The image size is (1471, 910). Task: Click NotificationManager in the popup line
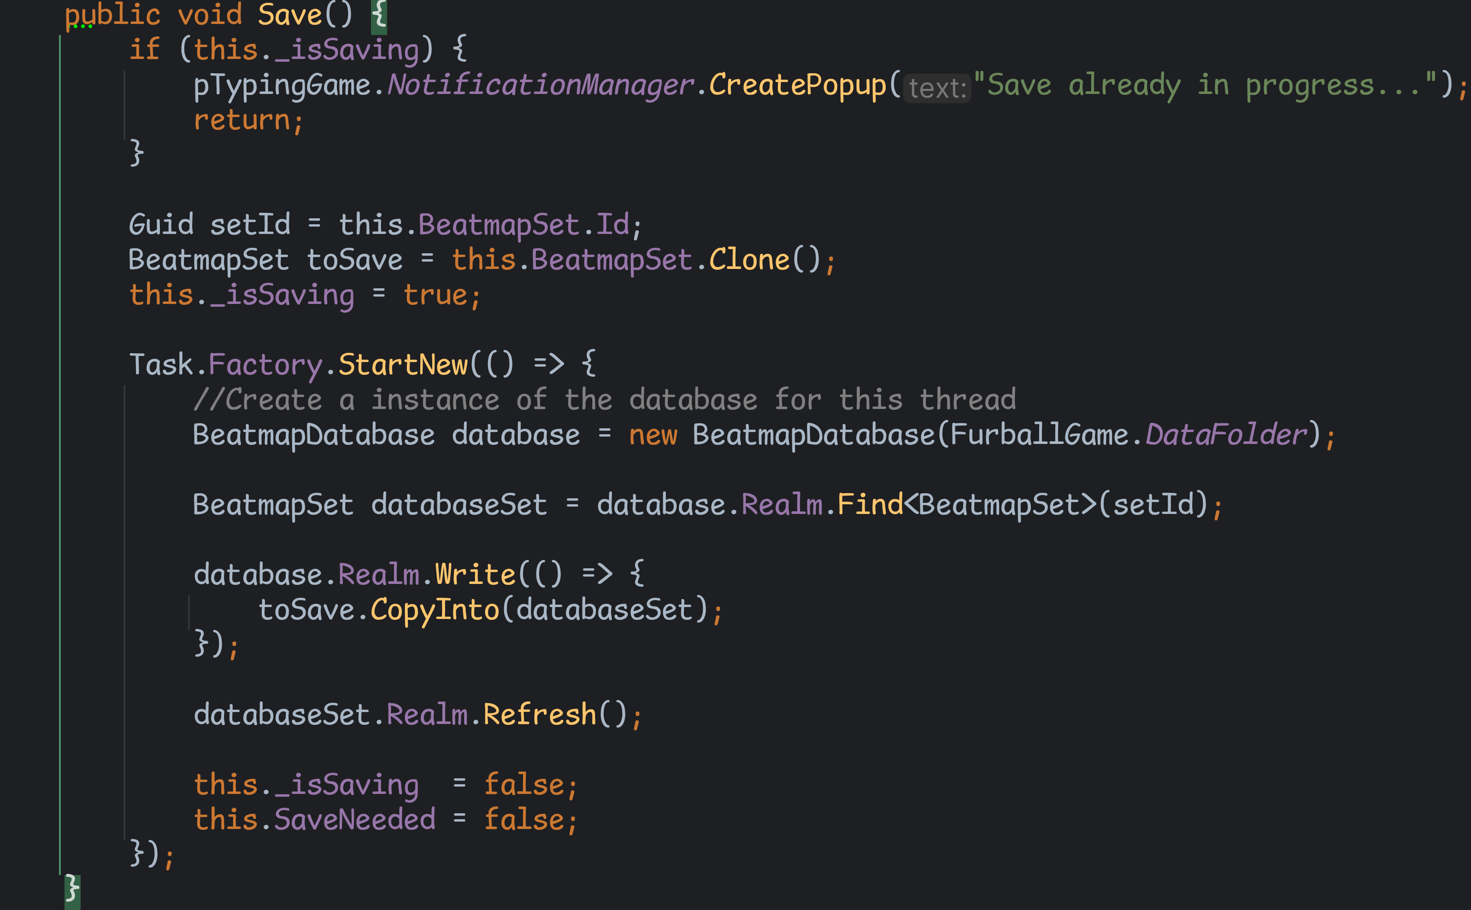[x=540, y=85]
